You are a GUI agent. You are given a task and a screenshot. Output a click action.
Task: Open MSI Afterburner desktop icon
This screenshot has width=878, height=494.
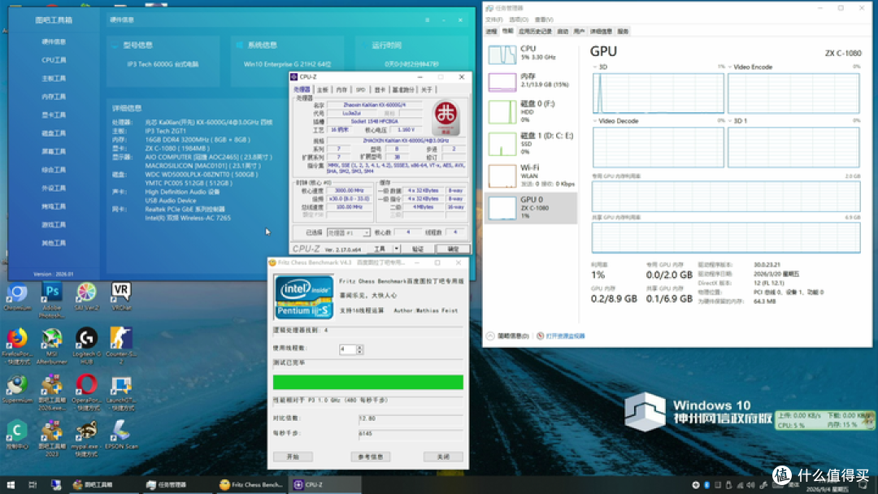(x=51, y=346)
